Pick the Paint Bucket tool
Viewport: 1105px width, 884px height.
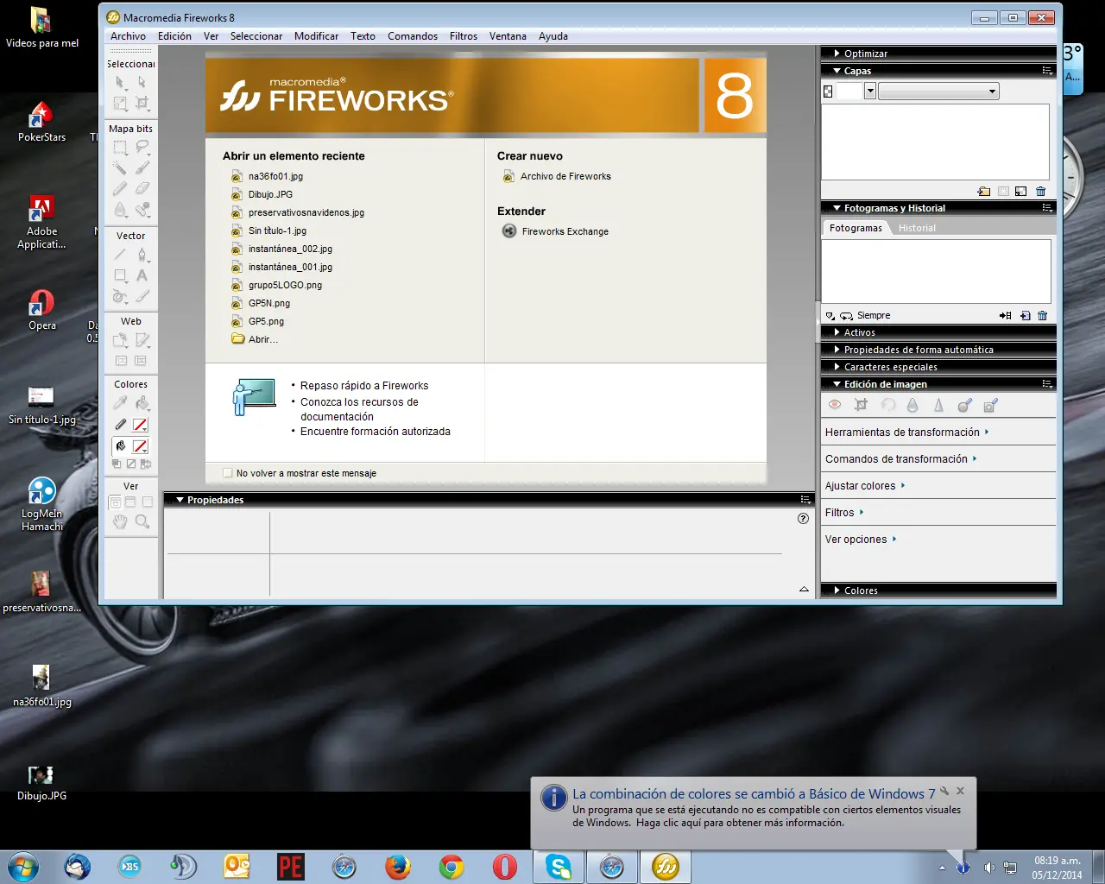142,402
